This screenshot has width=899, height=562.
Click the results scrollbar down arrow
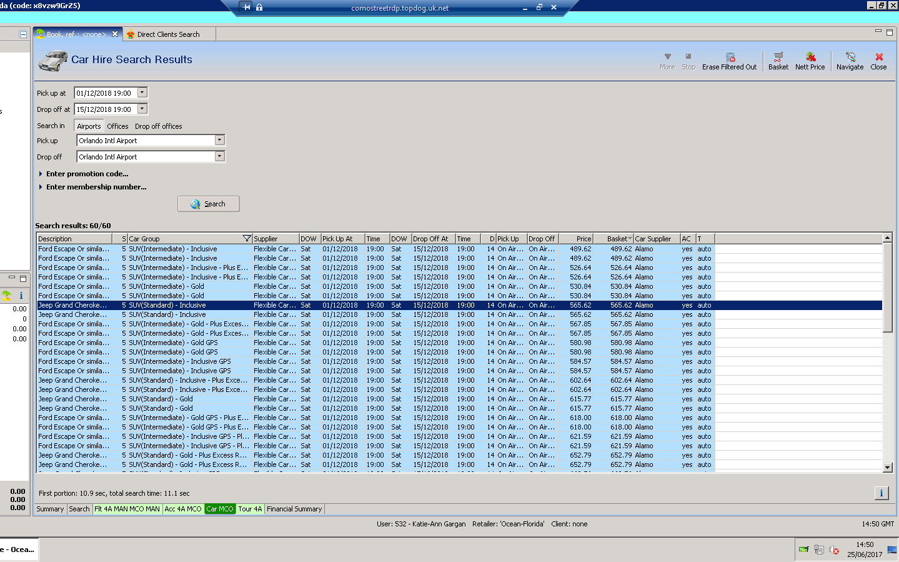click(x=887, y=467)
